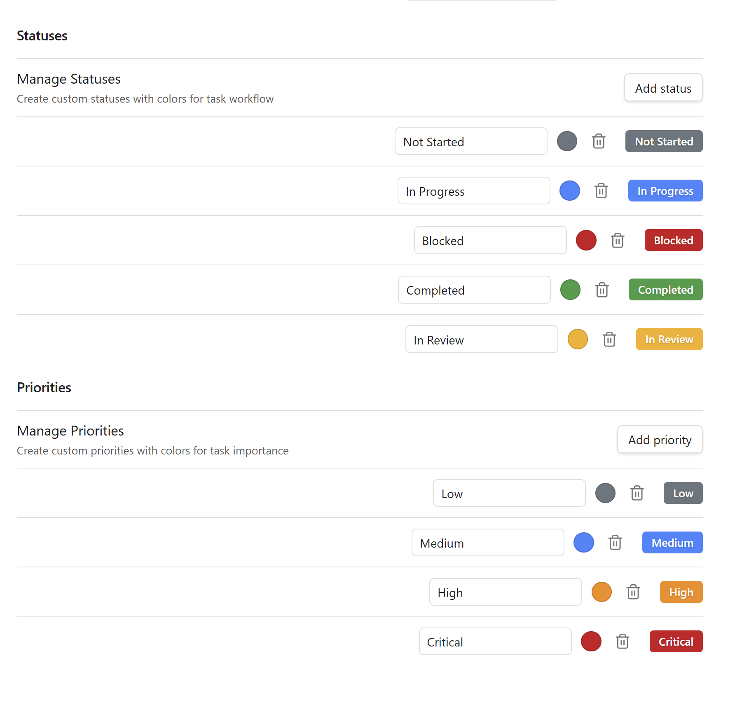This screenshot has width=749, height=719.
Task: Delete the High priority
Action: coord(633,592)
